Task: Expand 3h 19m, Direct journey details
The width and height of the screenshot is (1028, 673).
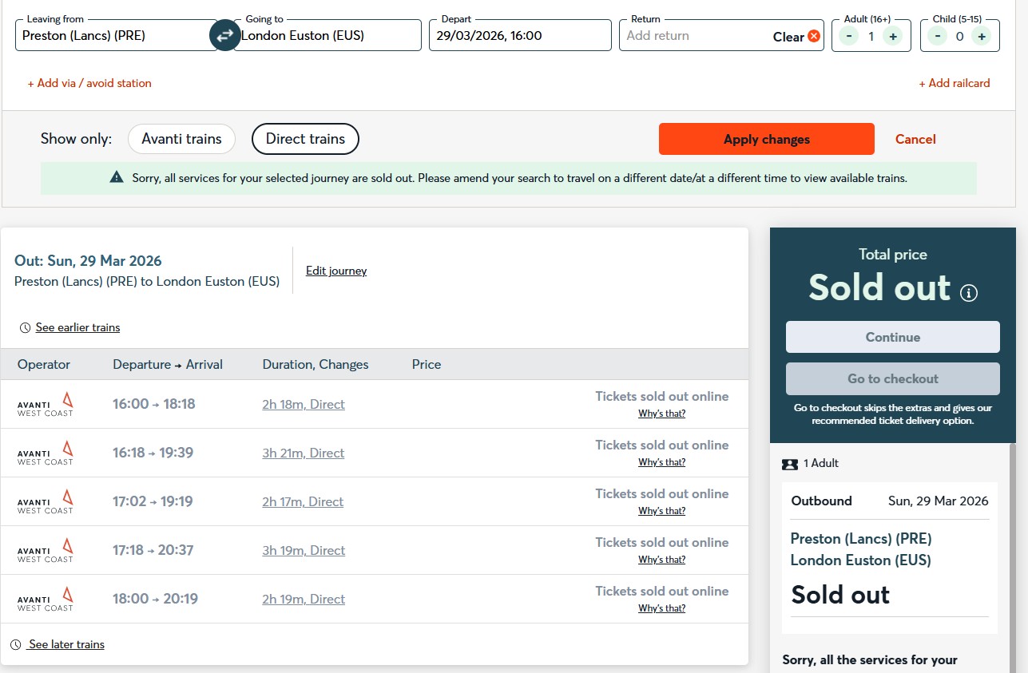Action: coord(304,550)
